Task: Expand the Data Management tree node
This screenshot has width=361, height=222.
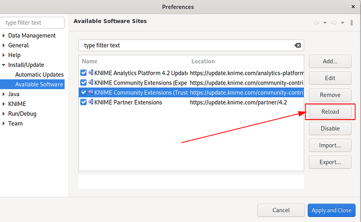Action: (x=4, y=36)
